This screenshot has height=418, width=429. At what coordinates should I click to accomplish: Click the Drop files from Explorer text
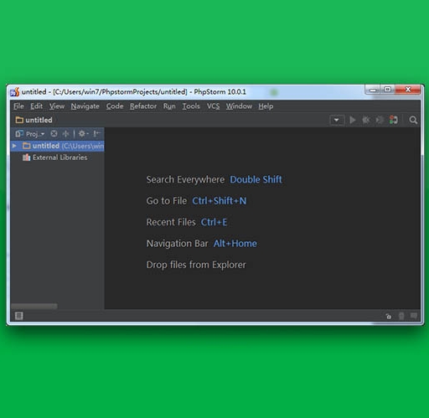pos(196,265)
